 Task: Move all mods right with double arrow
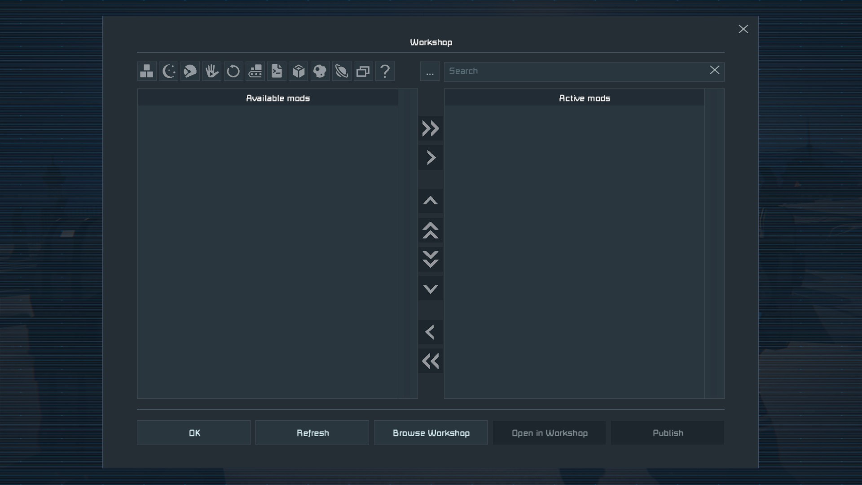[x=431, y=128]
